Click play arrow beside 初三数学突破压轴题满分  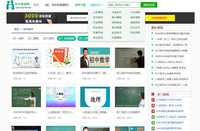tap(152, 51)
